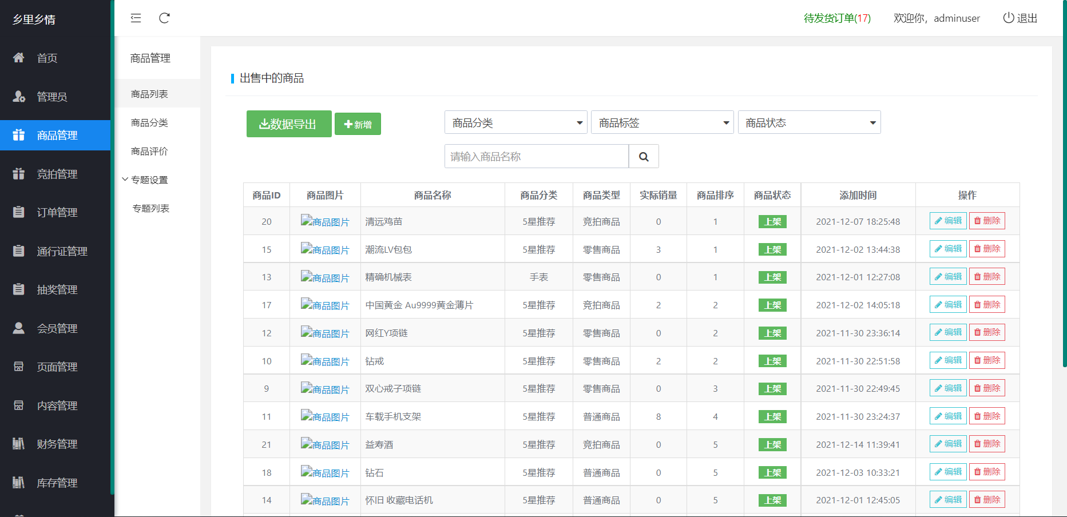The width and height of the screenshot is (1067, 517).
Task: Open 商品列表 in the submenu
Action: tap(149, 94)
